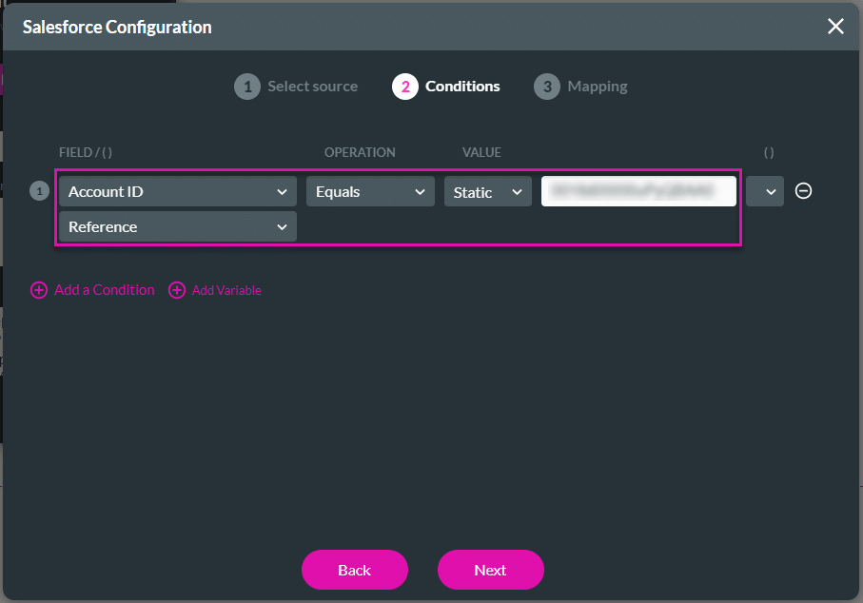
Task: Click Add Variable link
Action: point(226,290)
